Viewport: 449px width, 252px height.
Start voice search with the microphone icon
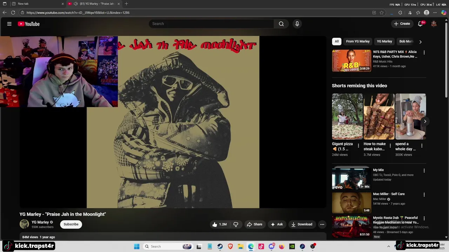tap(297, 24)
